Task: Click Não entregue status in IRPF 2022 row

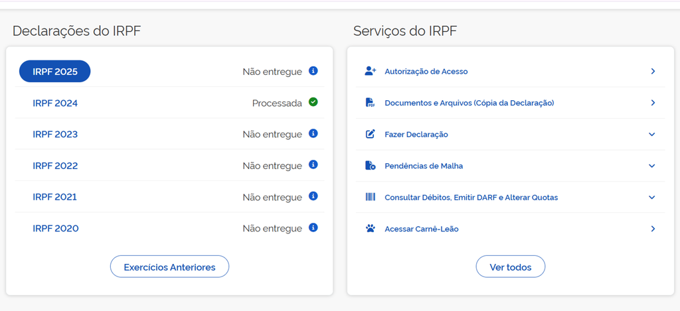Action: 272,166
